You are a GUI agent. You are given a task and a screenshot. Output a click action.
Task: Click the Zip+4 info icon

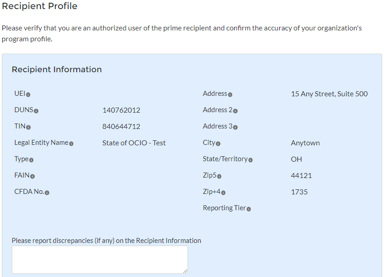point(223,193)
